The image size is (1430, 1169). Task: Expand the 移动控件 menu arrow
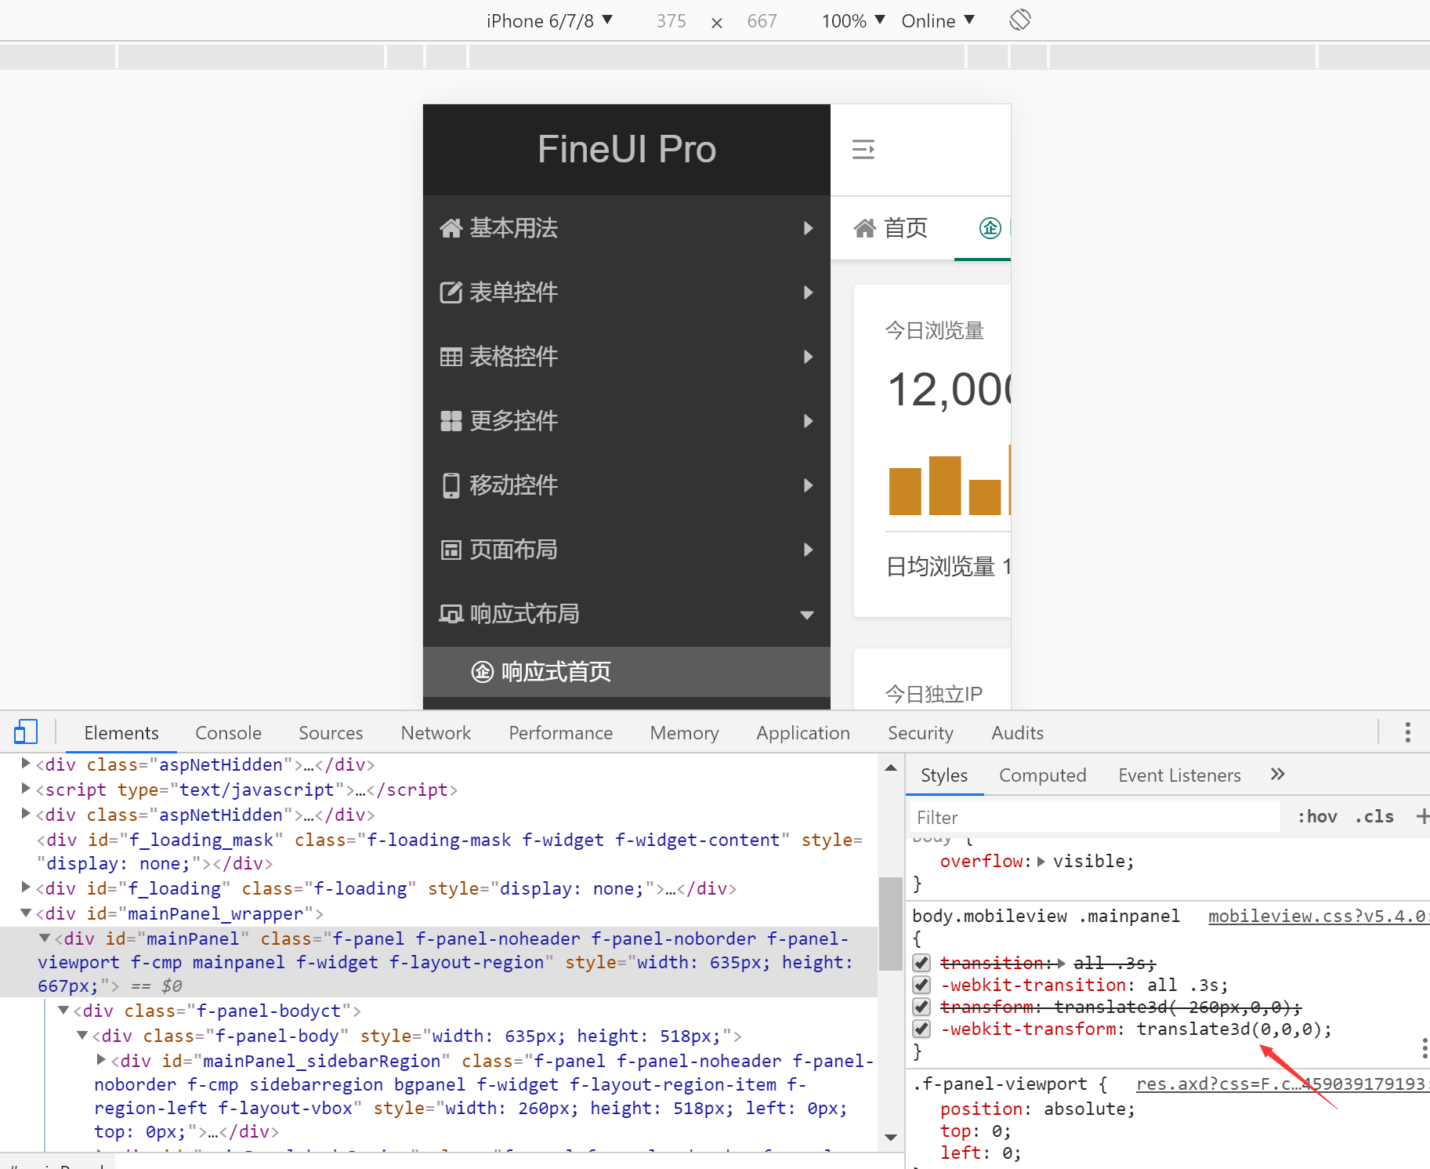(808, 485)
